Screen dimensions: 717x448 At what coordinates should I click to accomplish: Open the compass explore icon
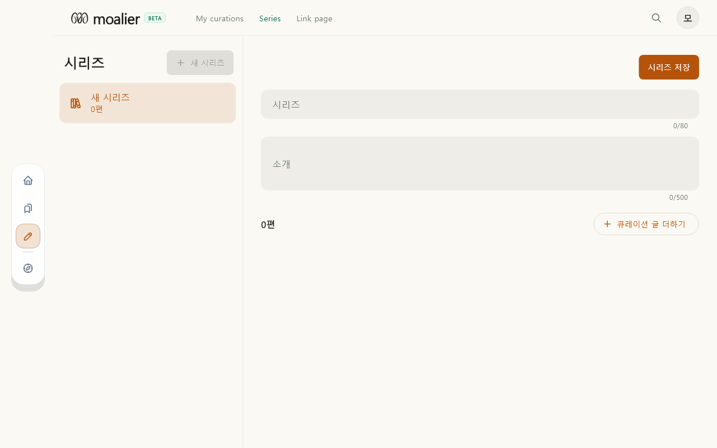[x=28, y=268]
